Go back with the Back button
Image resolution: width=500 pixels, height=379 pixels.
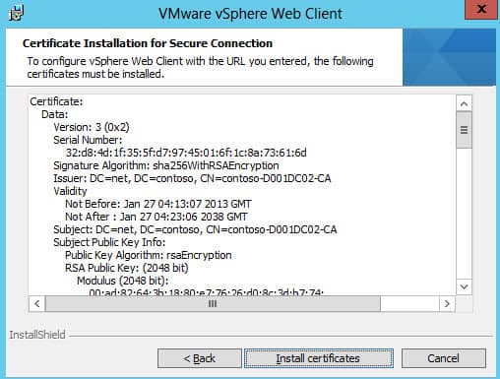pyautogui.click(x=200, y=358)
